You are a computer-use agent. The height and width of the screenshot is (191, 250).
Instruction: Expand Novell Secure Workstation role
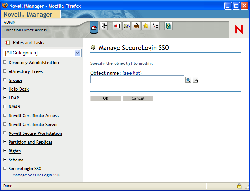pyautogui.click(x=5, y=133)
